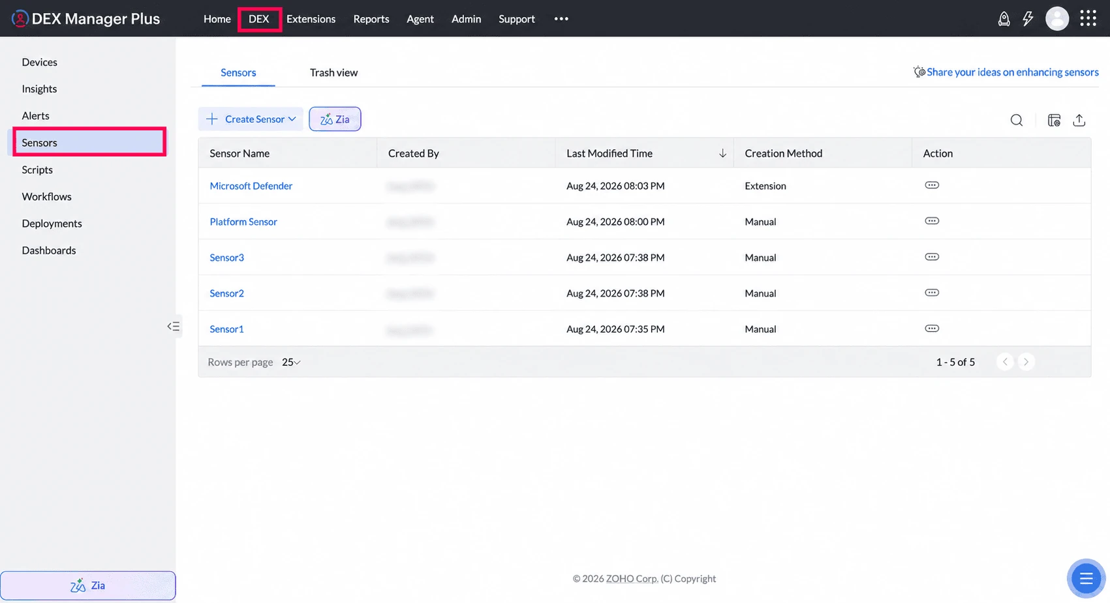
Task: Click the lightning bolt quick actions icon
Action: click(x=1028, y=19)
